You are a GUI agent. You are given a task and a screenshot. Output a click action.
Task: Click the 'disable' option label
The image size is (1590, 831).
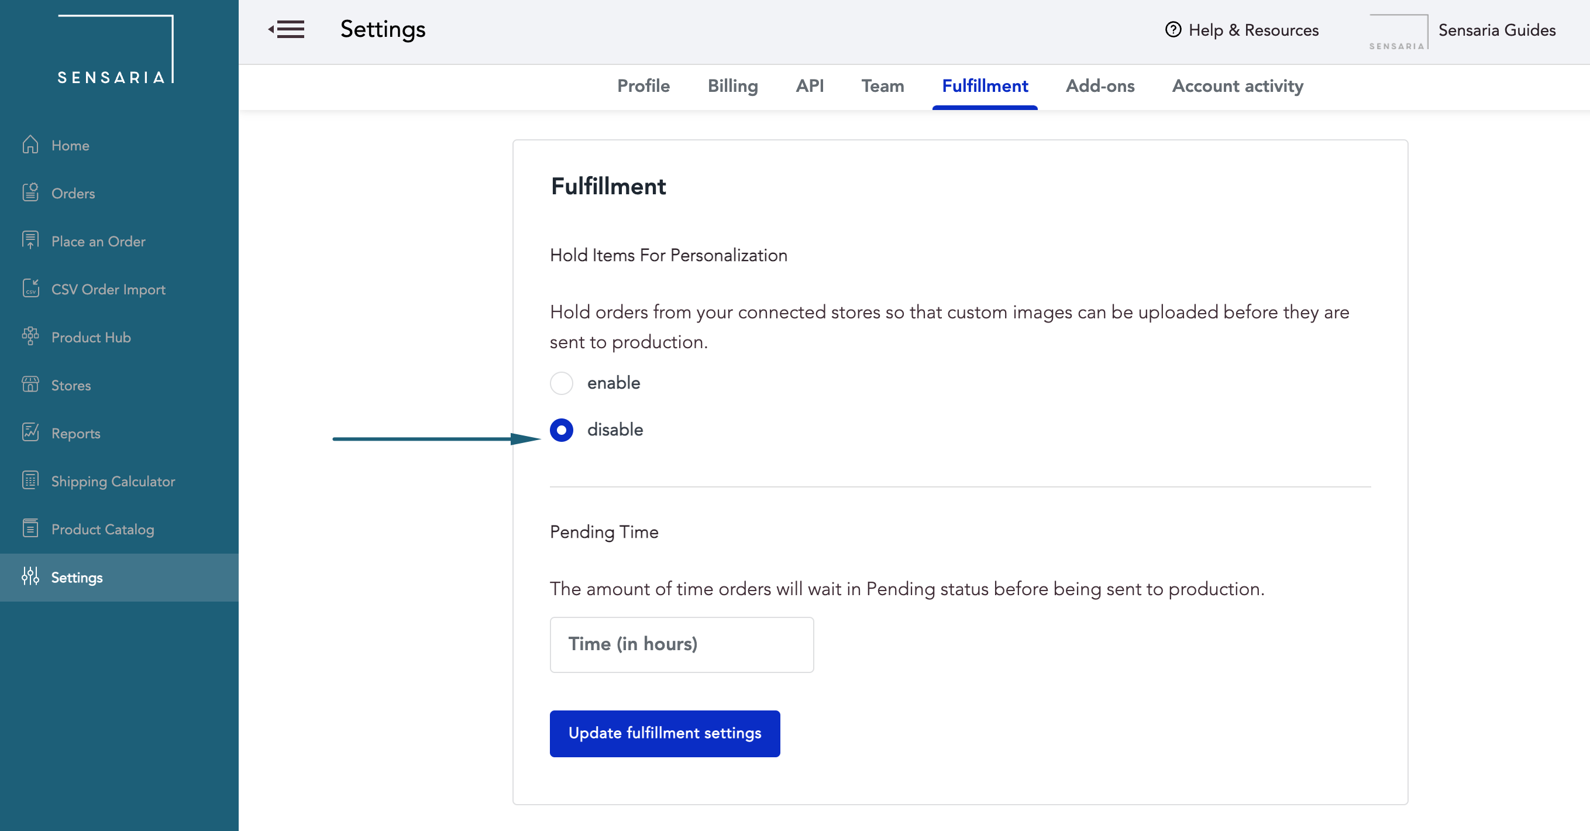[615, 430]
